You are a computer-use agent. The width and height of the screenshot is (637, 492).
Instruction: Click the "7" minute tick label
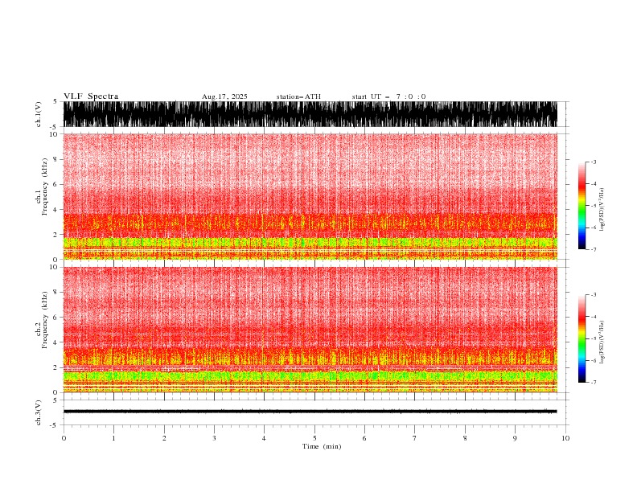tap(415, 438)
